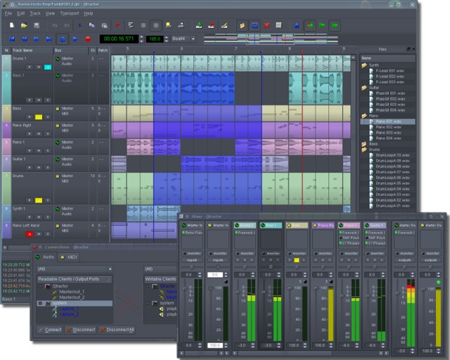The image size is (450, 360).
Task: Show the Files panel from the toolbar
Action: point(242,25)
